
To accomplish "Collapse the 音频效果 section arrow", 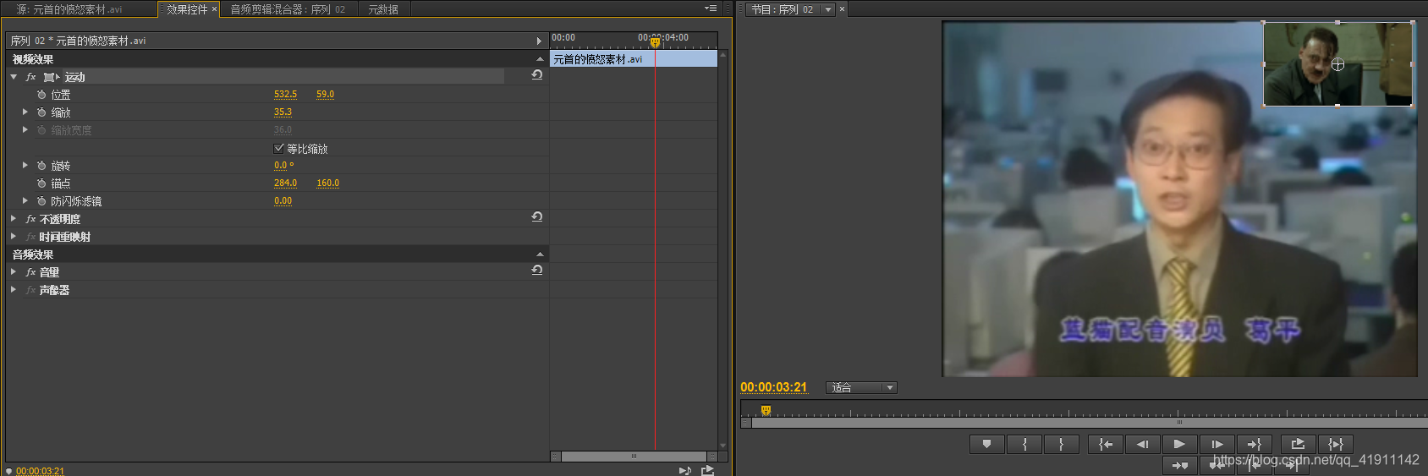I will (x=540, y=254).
